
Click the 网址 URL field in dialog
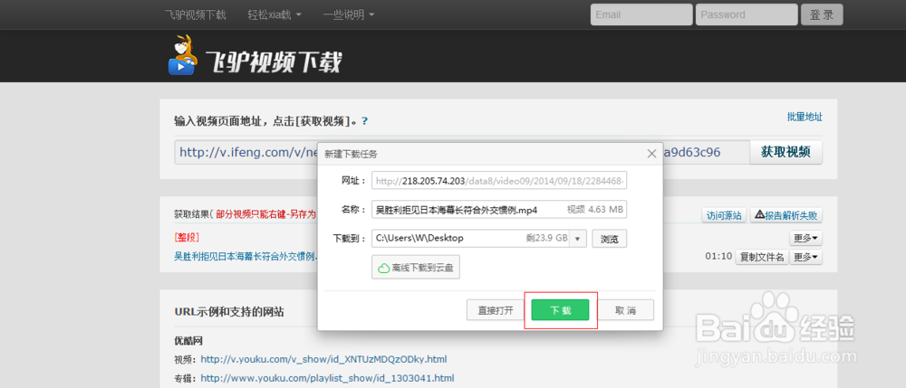tap(499, 181)
